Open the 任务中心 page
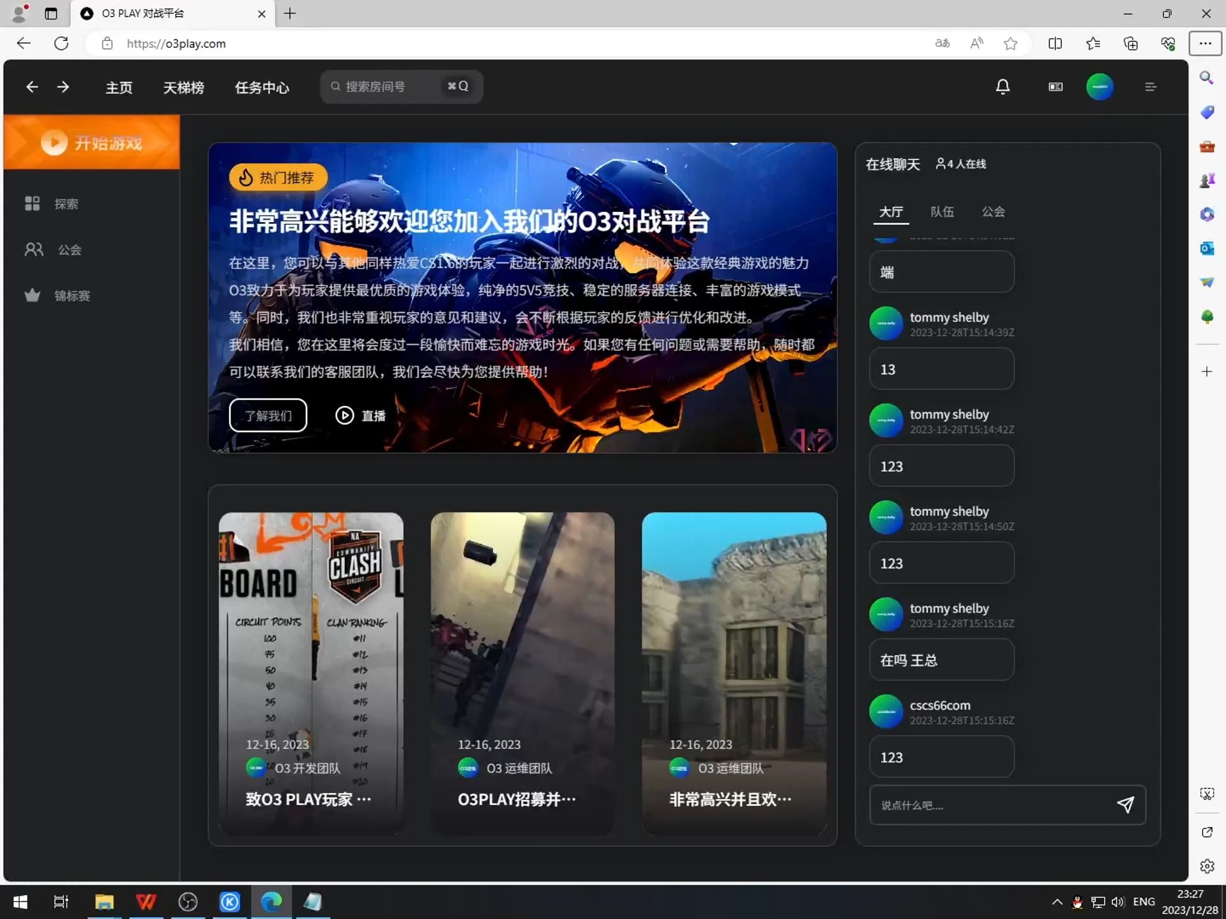The width and height of the screenshot is (1226, 919). click(262, 87)
